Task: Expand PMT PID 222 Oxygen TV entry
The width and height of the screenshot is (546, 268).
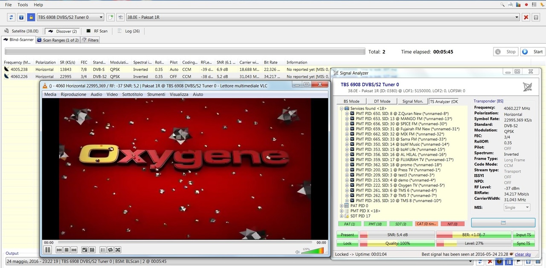Action: click(347, 186)
